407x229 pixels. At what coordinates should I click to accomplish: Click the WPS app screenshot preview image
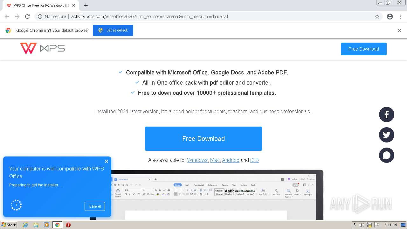pyautogui.click(x=207, y=195)
